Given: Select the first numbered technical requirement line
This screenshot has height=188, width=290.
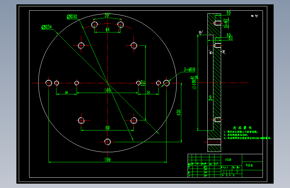Looking at the screenshot, I should click(240, 132).
